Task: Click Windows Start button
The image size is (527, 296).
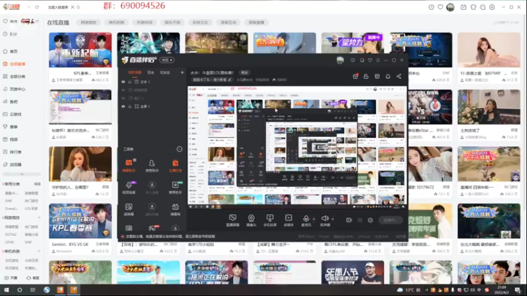Action: tap(6, 289)
